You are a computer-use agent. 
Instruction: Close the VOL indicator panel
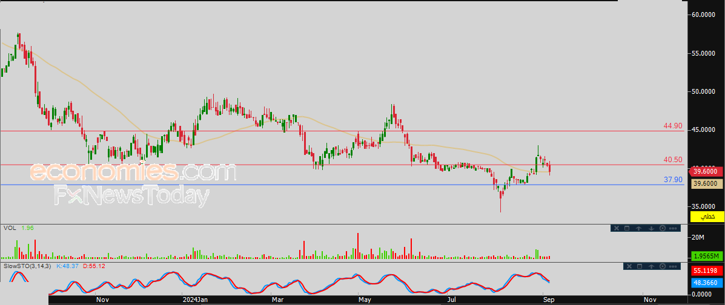point(616,228)
